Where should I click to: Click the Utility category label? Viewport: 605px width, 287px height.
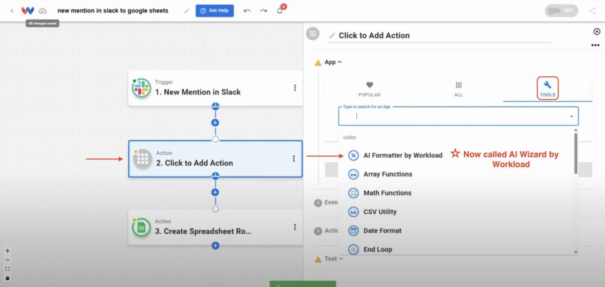coord(350,138)
